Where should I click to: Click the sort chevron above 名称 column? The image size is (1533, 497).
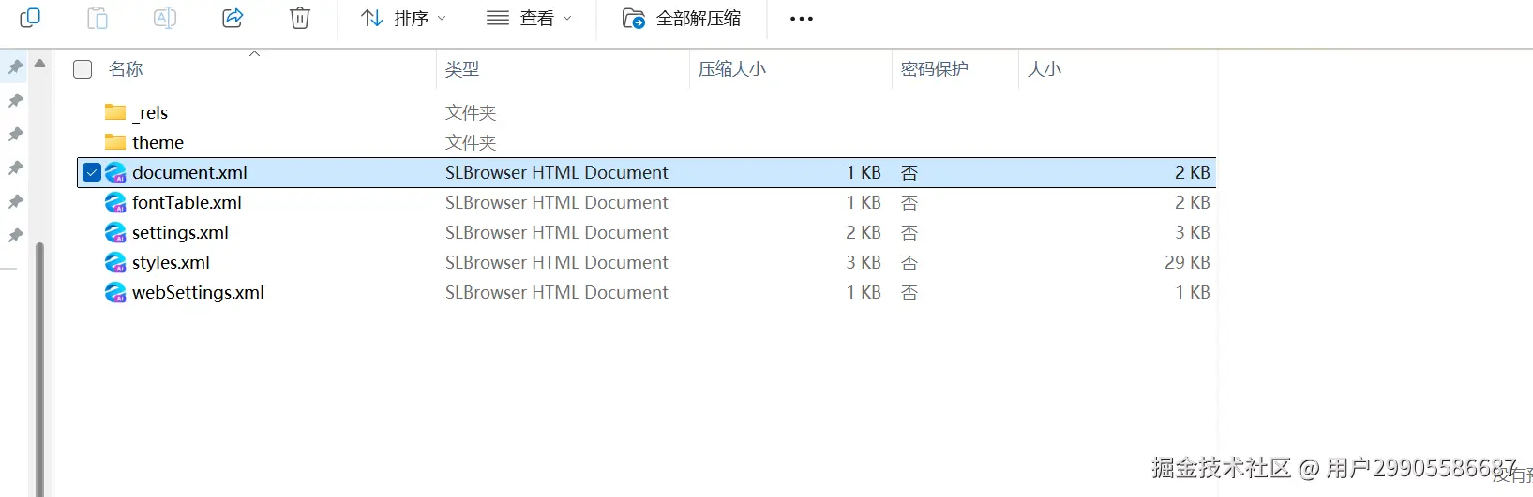[x=254, y=53]
